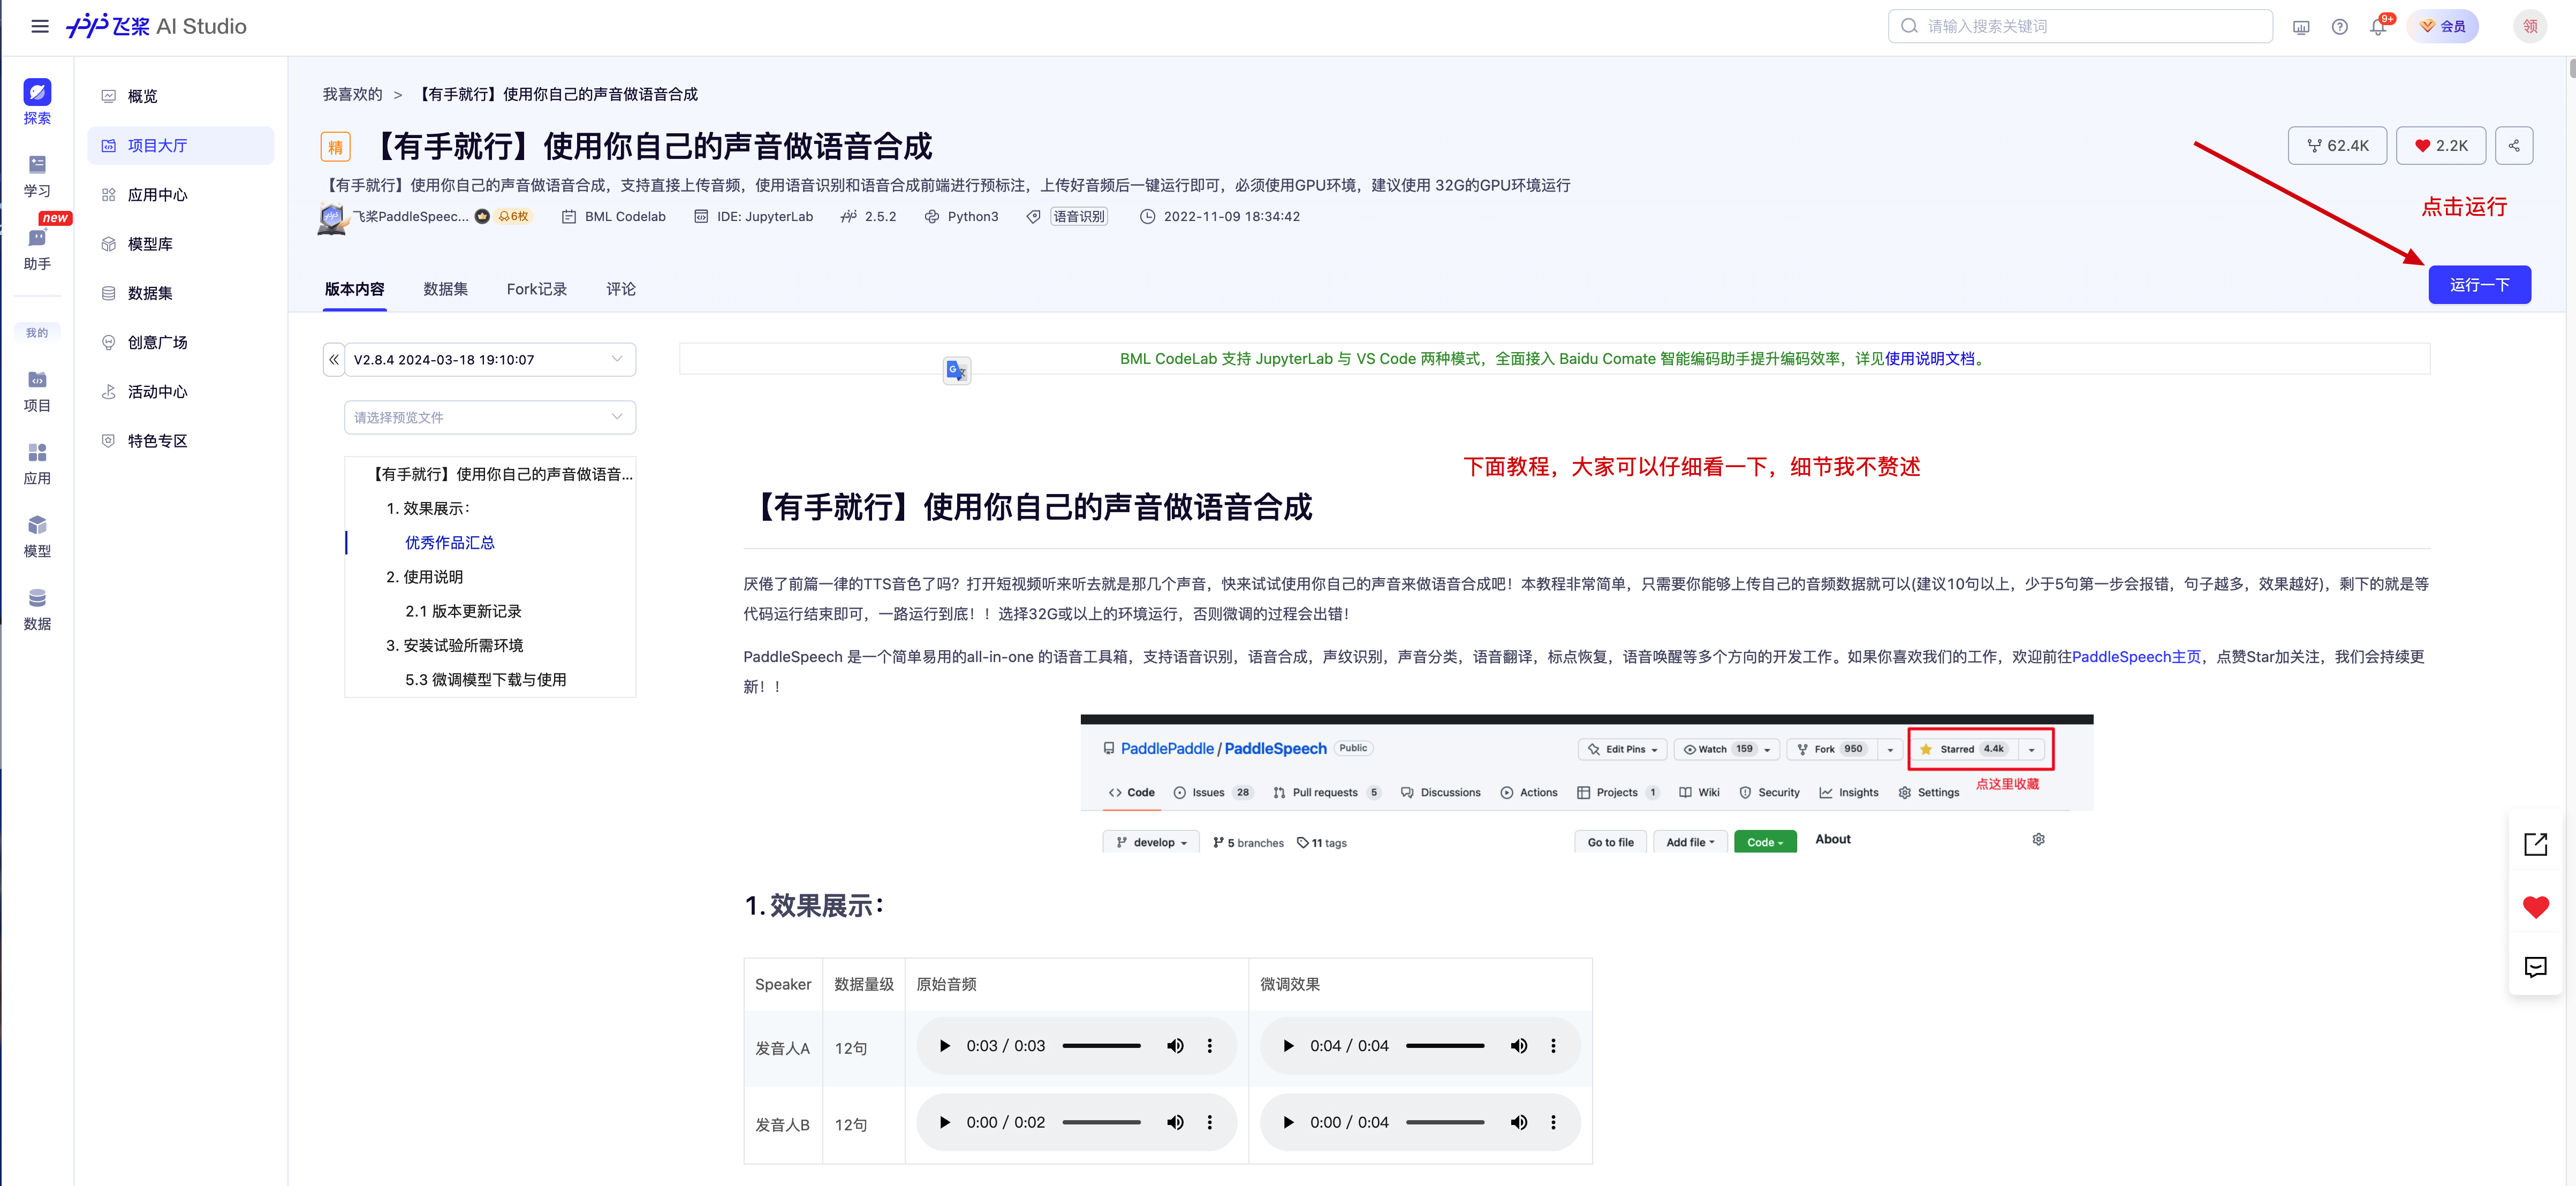Click the help question mark icon

(x=2339, y=27)
